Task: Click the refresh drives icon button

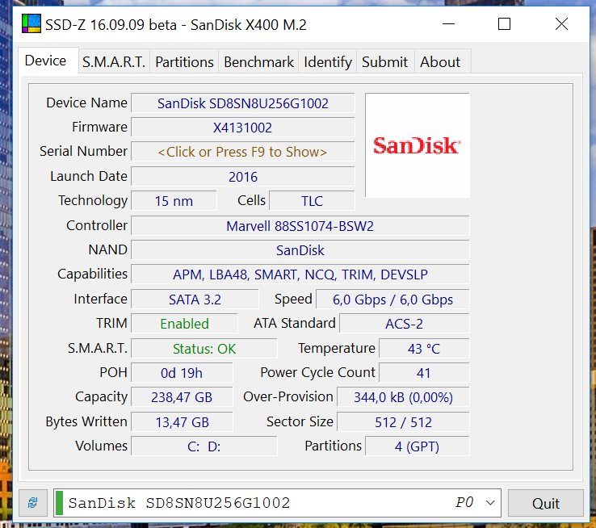Action: coord(33,502)
